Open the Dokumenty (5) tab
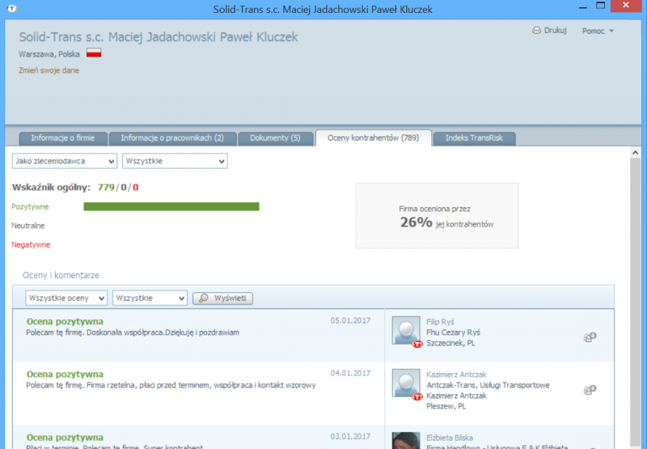The image size is (647, 449). click(x=275, y=138)
